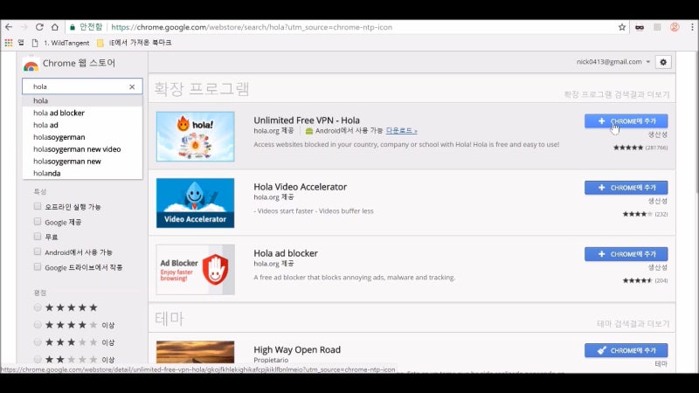Open the nick0413@gmail.com account dropdown

tap(613, 62)
